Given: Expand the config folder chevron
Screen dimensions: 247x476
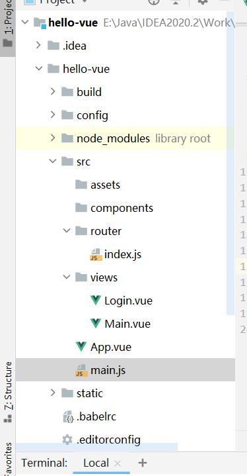Looking at the screenshot, I should (53, 115).
